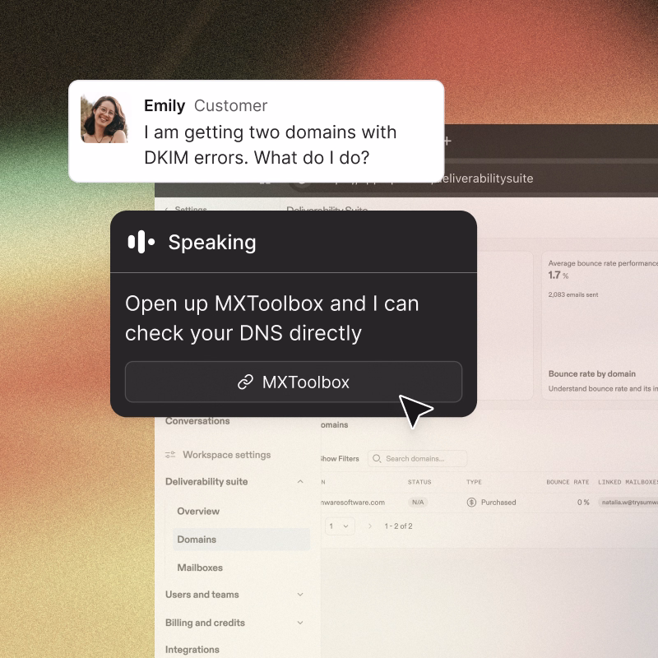Select the Domains sidebar item
Viewport: 658px width, 658px height.
(x=241, y=540)
